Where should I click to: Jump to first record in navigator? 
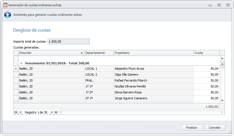[x=16, y=112]
